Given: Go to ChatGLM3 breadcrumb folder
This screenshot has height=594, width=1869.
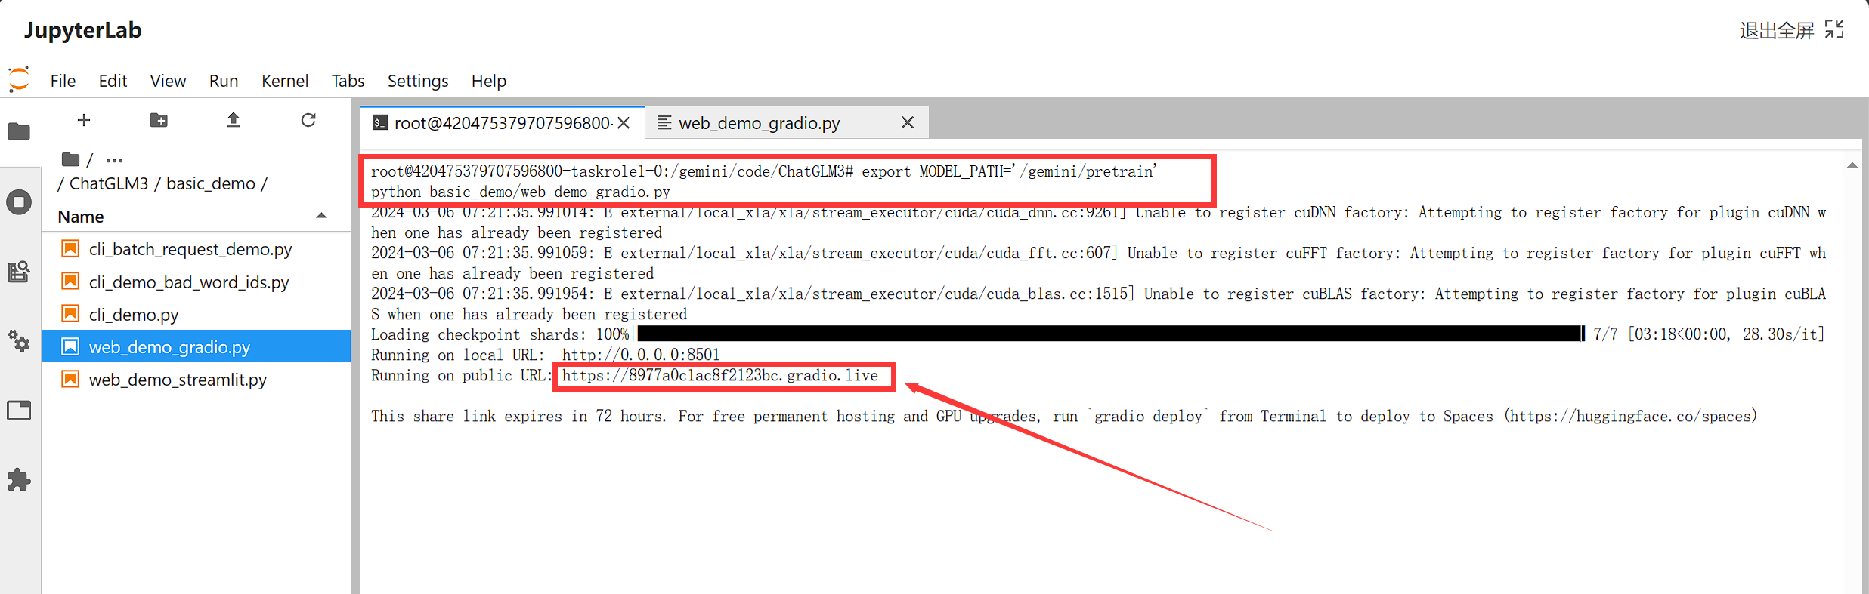Looking at the screenshot, I should pos(109,183).
